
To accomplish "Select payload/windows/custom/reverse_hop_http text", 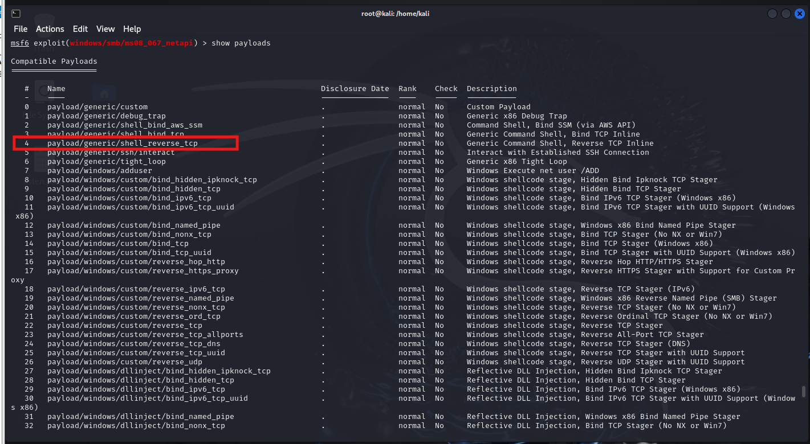I will tap(136, 262).
